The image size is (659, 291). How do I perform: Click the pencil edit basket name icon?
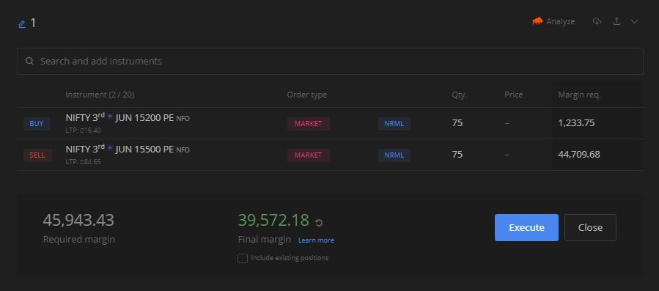pyautogui.click(x=22, y=24)
